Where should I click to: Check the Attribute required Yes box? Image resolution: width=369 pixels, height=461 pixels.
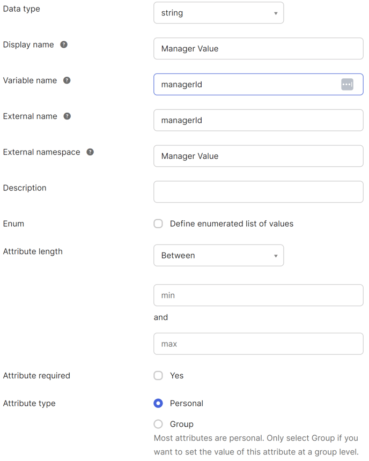click(158, 376)
